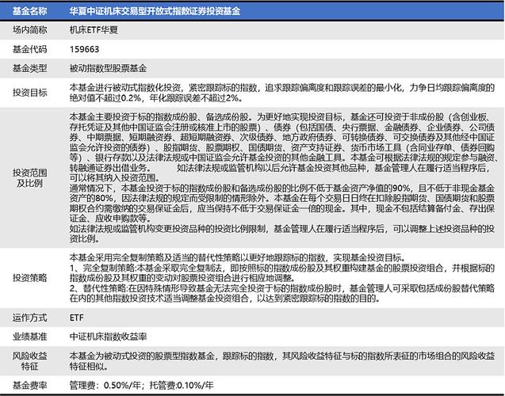Select the value 中证机床指数收益率

tap(108, 337)
